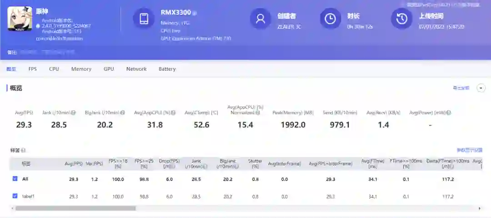Click the RMX3300 device name

[175, 13]
